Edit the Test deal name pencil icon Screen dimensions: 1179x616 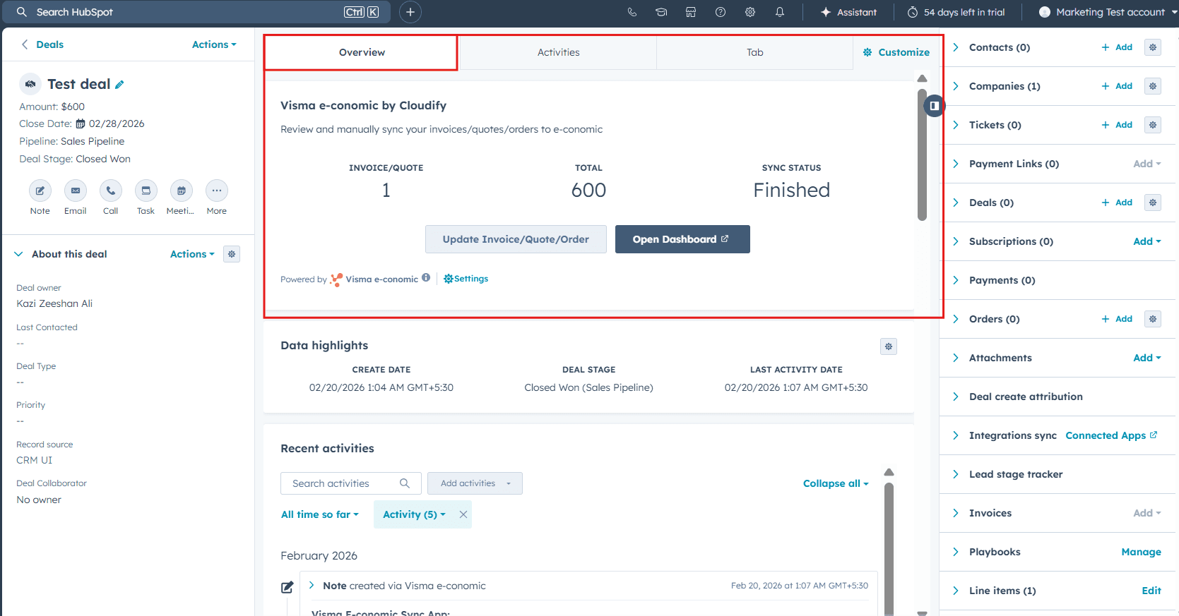point(119,85)
